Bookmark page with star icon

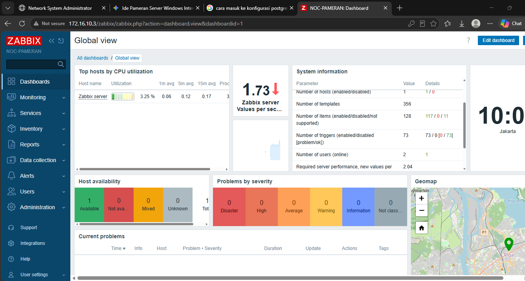(433, 24)
